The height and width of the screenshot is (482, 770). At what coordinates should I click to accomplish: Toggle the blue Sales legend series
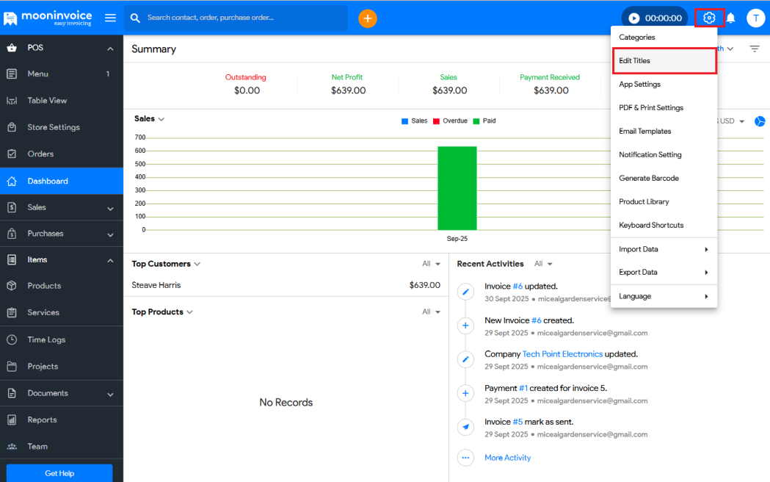click(414, 121)
